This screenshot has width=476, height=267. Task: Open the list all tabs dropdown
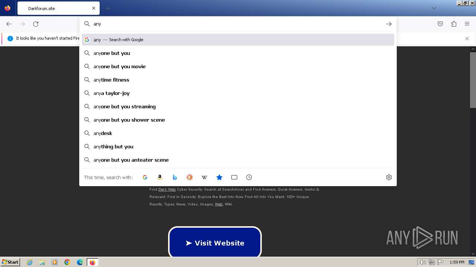[434, 8]
